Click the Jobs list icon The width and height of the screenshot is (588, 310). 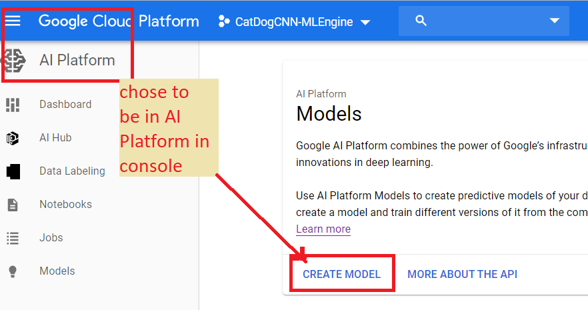point(13,238)
